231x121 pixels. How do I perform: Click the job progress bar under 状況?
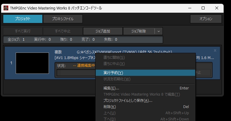[76, 73]
